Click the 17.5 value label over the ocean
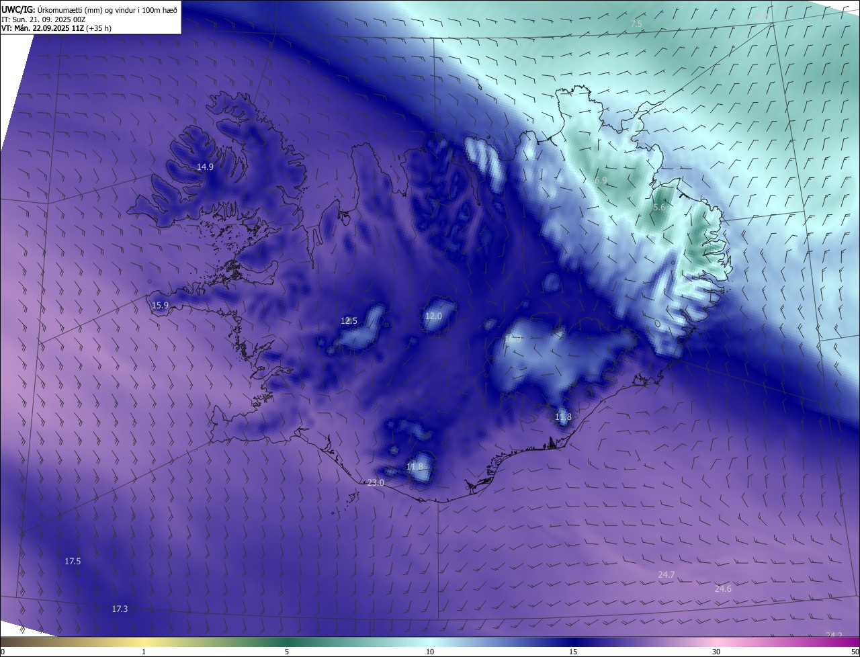This screenshot has height=657, width=860. [x=73, y=561]
